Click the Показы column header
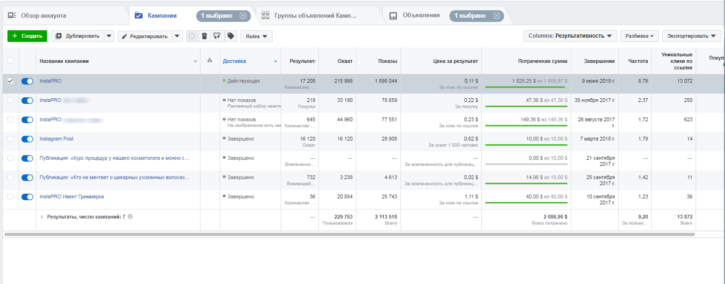The width and height of the screenshot is (725, 284). 387,61
